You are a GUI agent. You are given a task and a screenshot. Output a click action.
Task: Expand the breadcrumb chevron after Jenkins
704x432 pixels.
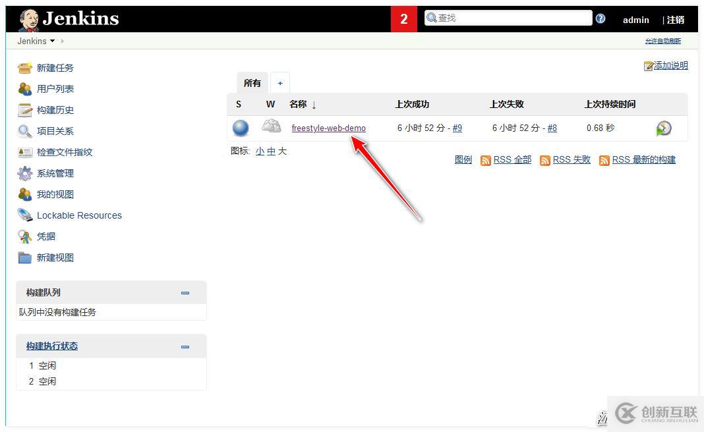(x=63, y=41)
